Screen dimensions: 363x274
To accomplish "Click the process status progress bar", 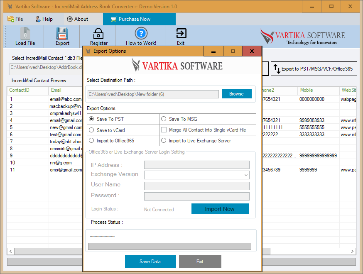I will click(169, 247).
